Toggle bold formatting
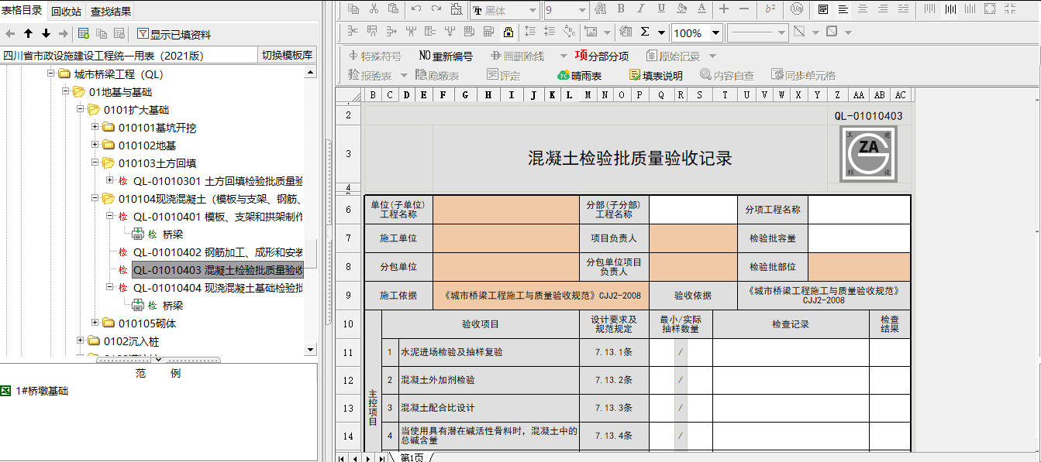 tap(622, 8)
